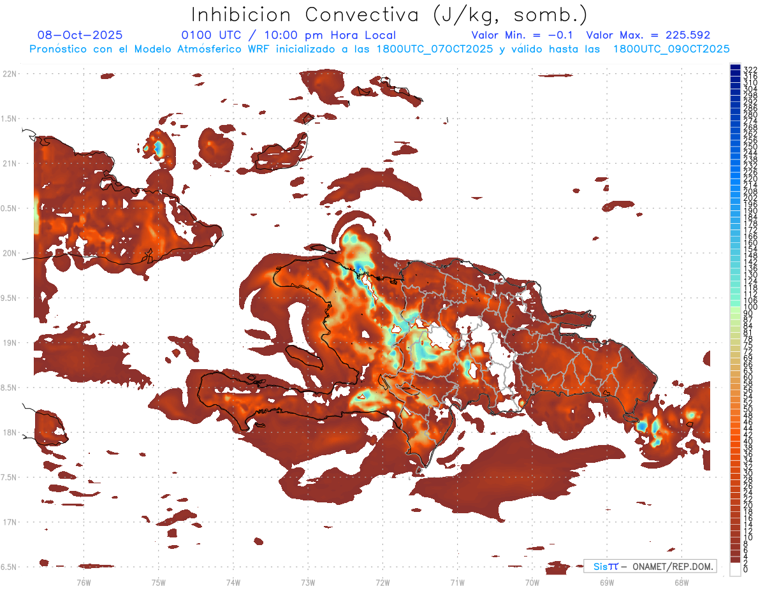The image size is (765, 591).
Task: Click the 20N latitude axis label
Action: [x=9, y=253]
